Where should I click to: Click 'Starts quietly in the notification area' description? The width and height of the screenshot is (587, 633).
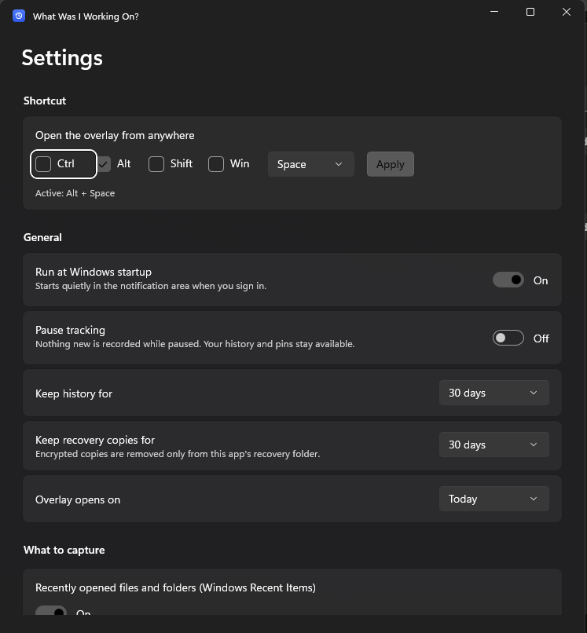point(151,286)
